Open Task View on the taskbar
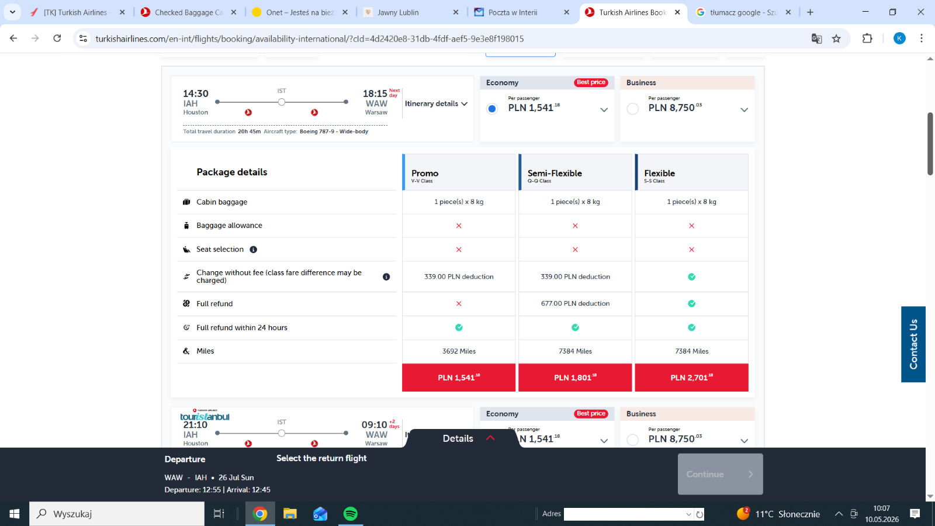Viewport: 935px width, 526px height. click(219, 514)
